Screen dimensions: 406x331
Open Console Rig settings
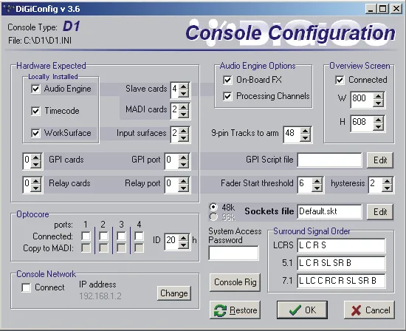point(235,282)
